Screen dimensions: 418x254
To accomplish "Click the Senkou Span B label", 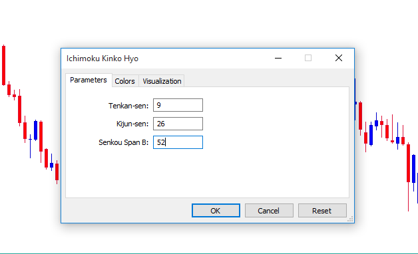I will tap(123, 142).
